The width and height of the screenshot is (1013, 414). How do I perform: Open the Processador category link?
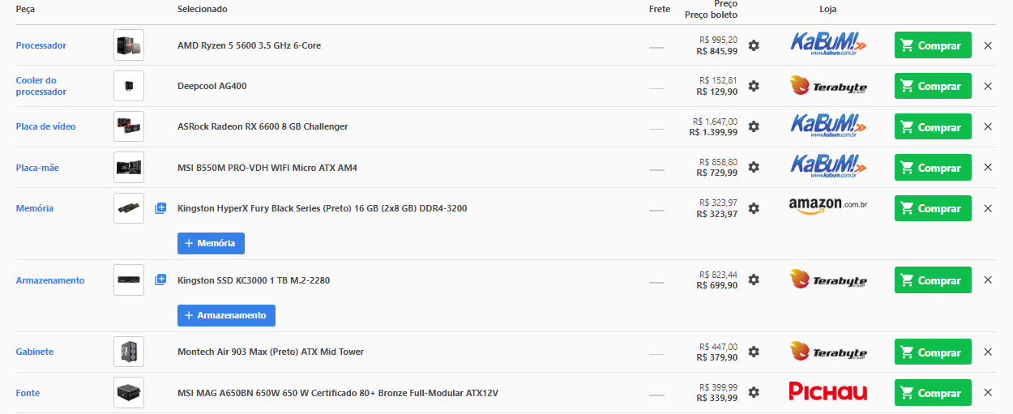41,45
